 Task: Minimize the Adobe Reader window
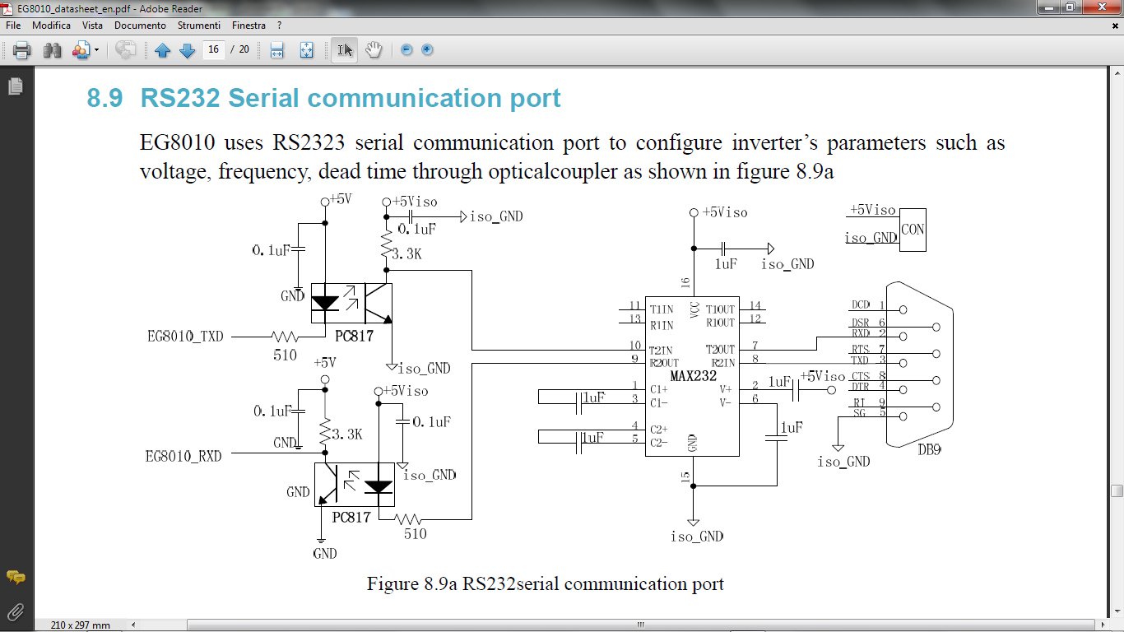click(x=1049, y=7)
